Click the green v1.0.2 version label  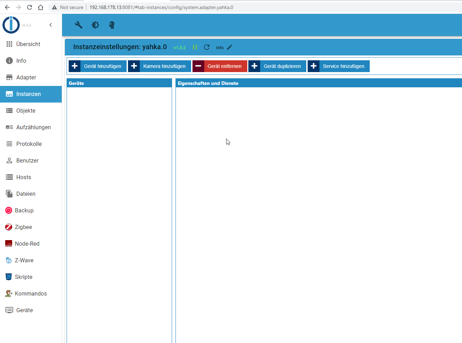click(180, 48)
